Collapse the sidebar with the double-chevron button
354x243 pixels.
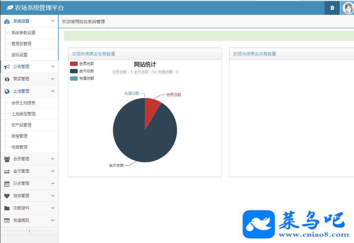[x=29, y=231]
